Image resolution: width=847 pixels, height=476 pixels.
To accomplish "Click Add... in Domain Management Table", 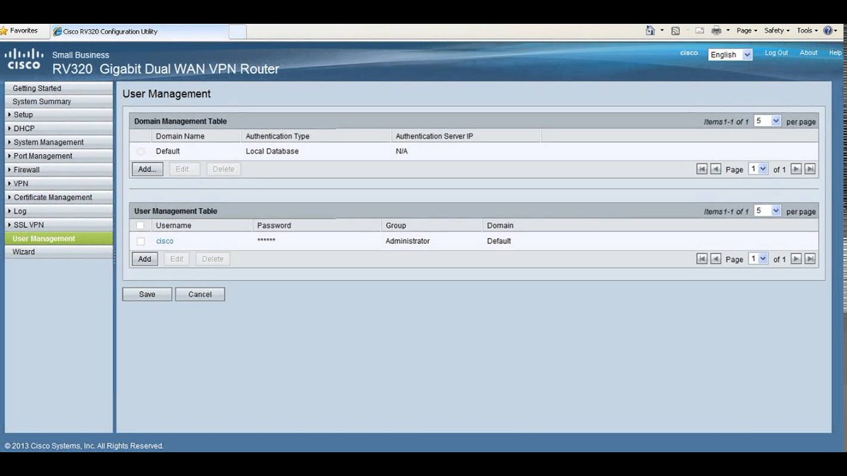I will coord(147,169).
